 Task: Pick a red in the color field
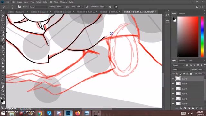click(x=188, y=37)
